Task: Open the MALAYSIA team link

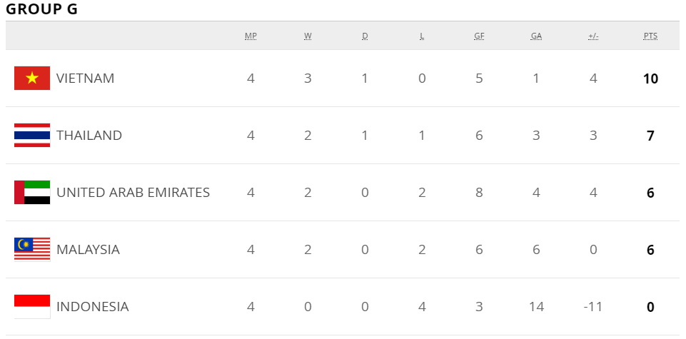Action: [88, 249]
